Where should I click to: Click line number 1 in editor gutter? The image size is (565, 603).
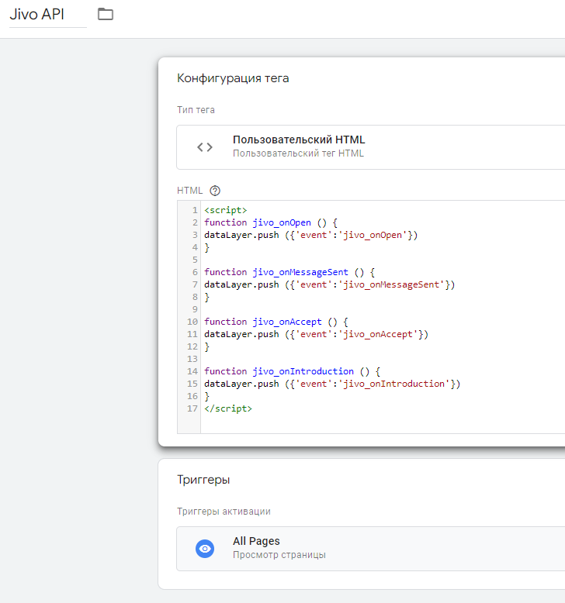(x=195, y=210)
